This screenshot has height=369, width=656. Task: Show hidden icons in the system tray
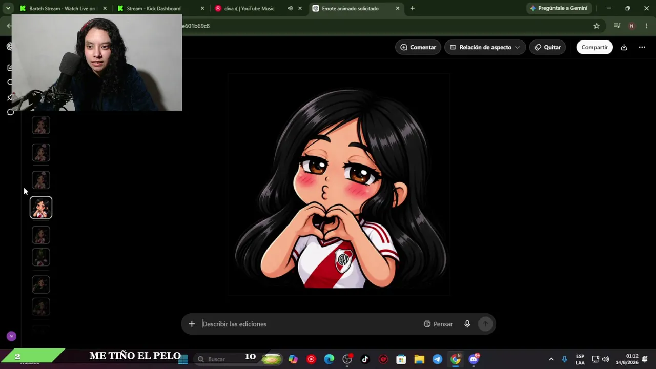click(x=551, y=359)
